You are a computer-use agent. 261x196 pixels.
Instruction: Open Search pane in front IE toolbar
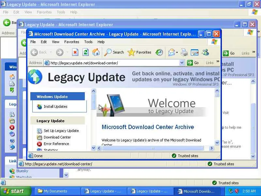click(x=114, y=52)
